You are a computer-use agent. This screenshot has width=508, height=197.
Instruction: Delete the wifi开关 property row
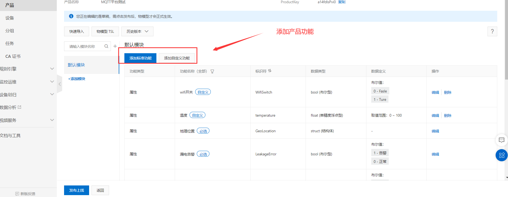pyautogui.click(x=448, y=92)
